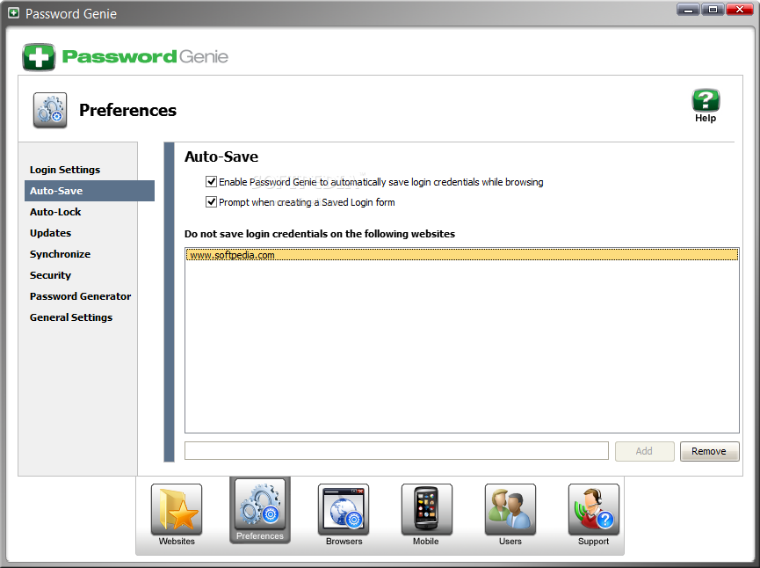This screenshot has width=760, height=568.
Task: Click the Remove button
Action: coord(710,451)
